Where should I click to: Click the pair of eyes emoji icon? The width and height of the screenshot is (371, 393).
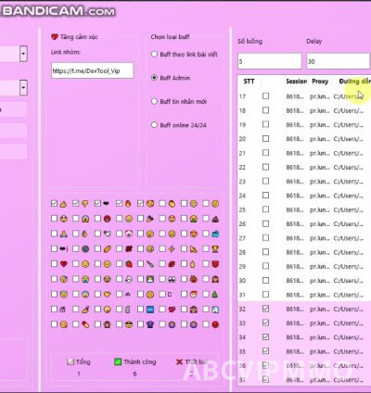coord(172,279)
